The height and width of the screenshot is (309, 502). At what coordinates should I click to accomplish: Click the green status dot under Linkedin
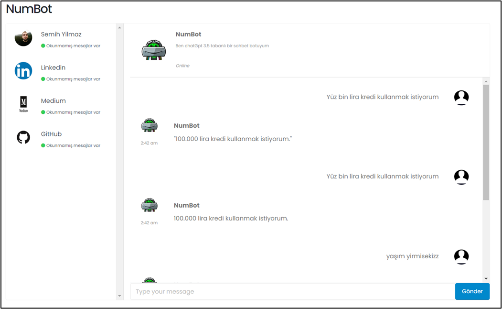tap(42, 79)
